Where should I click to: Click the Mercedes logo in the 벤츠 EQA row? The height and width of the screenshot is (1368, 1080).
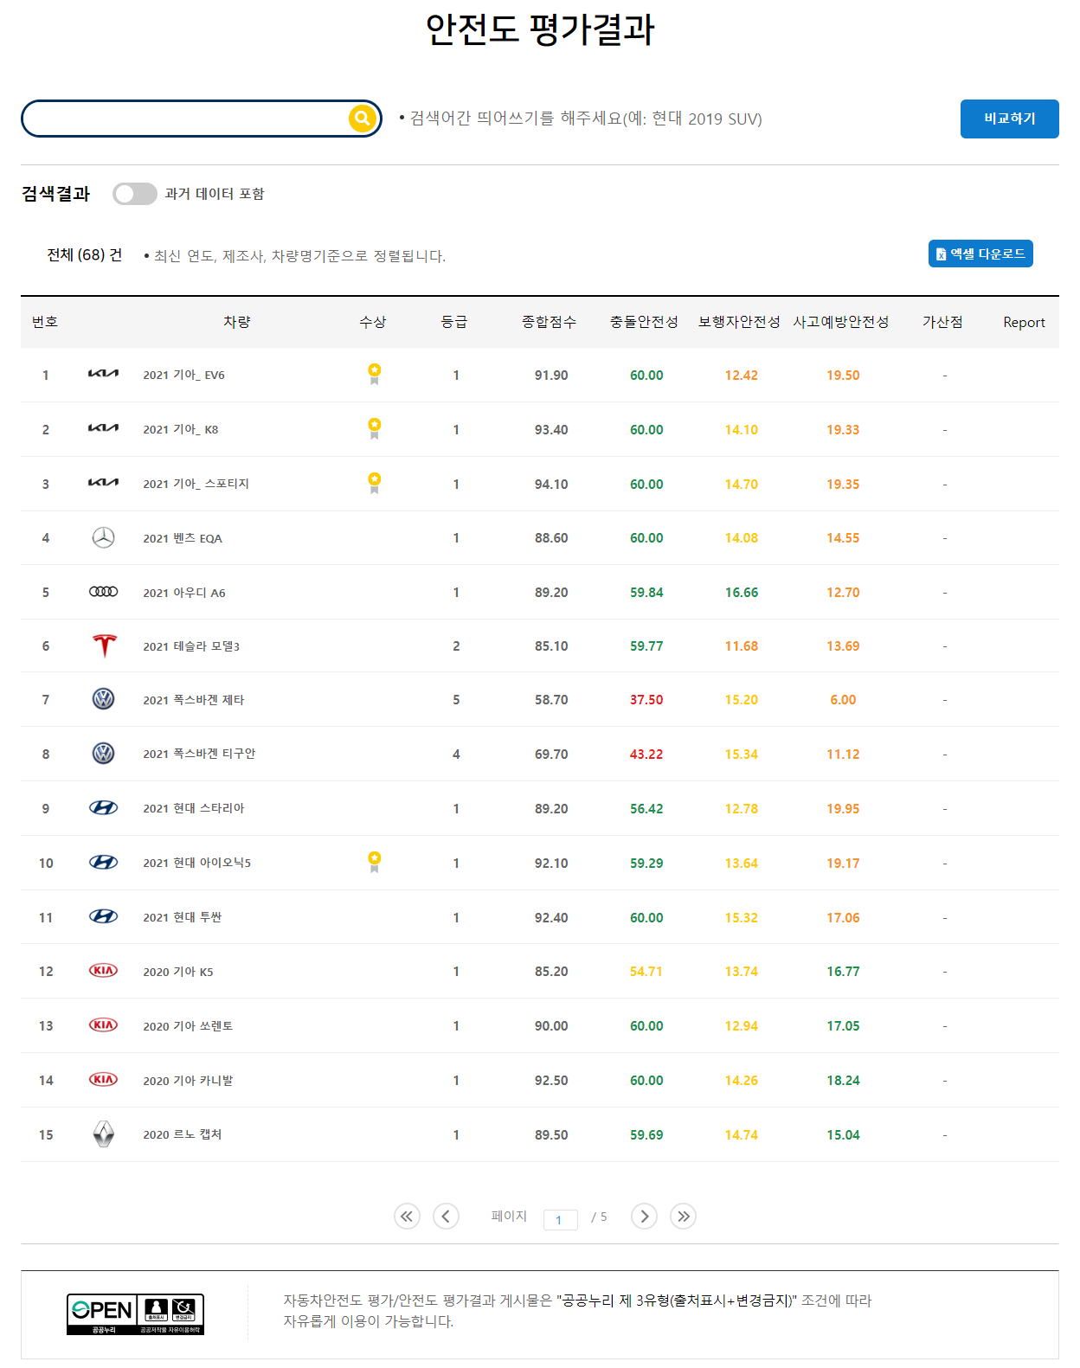(104, 538)
